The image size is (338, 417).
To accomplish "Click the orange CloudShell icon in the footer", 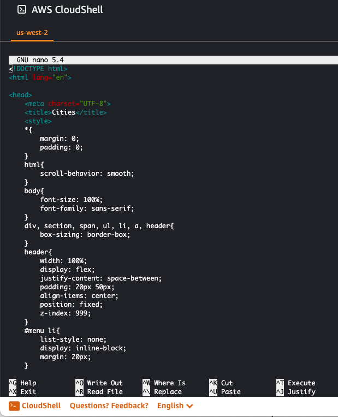I will click(14, 406).
